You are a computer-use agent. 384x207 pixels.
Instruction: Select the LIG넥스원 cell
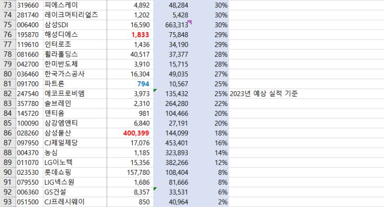[75, 182]
